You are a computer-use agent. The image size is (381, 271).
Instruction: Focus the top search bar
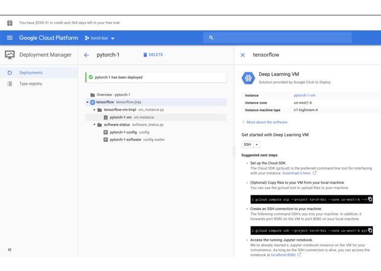point(277,38)
